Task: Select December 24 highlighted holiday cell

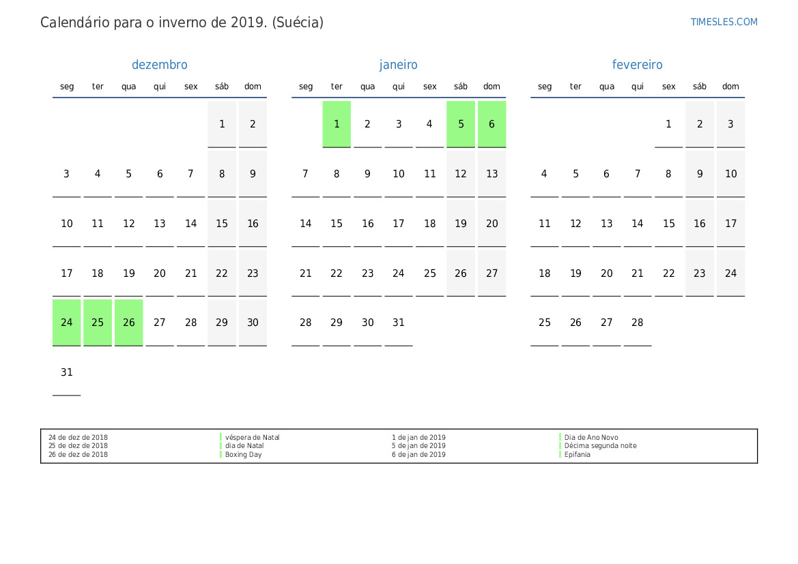Action: click(67, 323)
